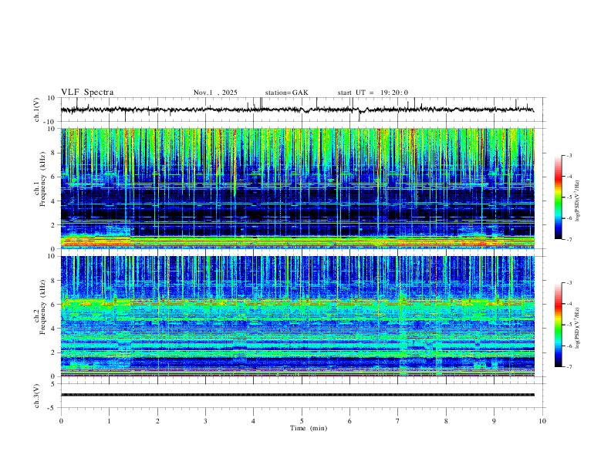The width and height of the screenshot is (611, 472).
Task: Click the "-5" label on ch.2 color scale
Action: [569, 325]
